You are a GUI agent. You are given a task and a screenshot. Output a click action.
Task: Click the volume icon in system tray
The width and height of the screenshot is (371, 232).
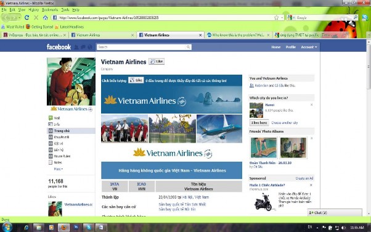[x=343, y=228]
